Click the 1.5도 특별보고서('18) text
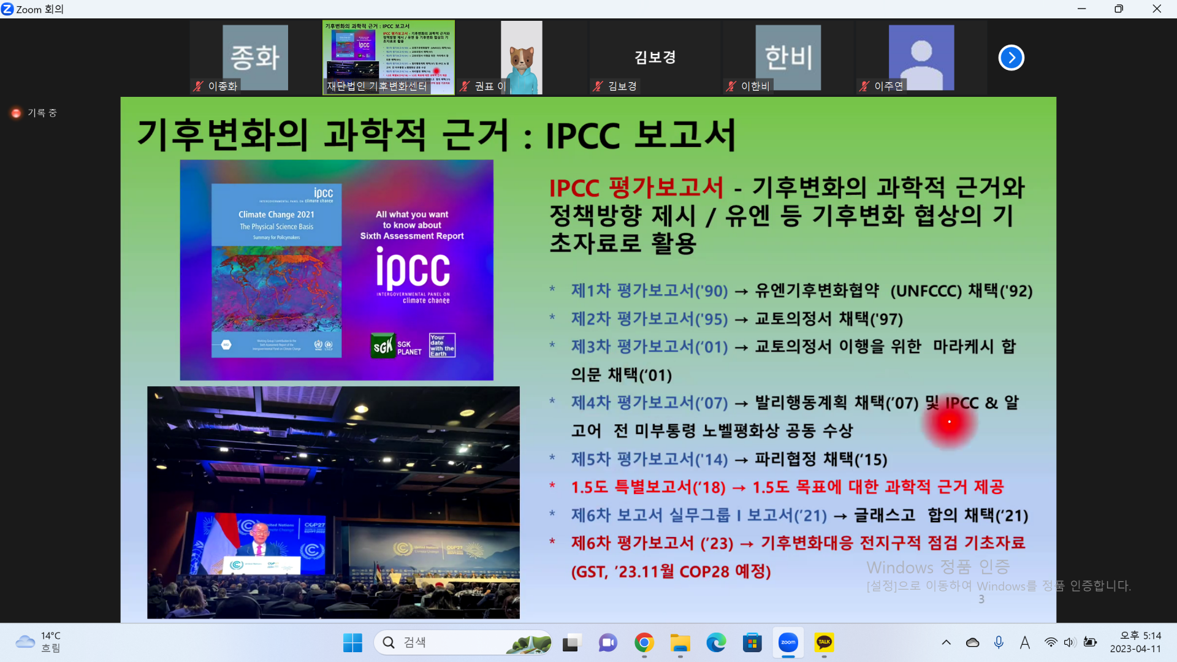This screenshot has width=1177, height=662. coord(648,487)
